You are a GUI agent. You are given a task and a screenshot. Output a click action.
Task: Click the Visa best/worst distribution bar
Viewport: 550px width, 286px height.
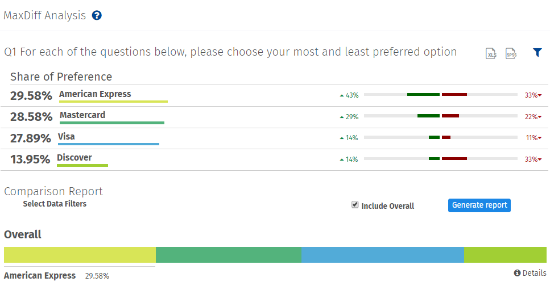click(441, 137)
